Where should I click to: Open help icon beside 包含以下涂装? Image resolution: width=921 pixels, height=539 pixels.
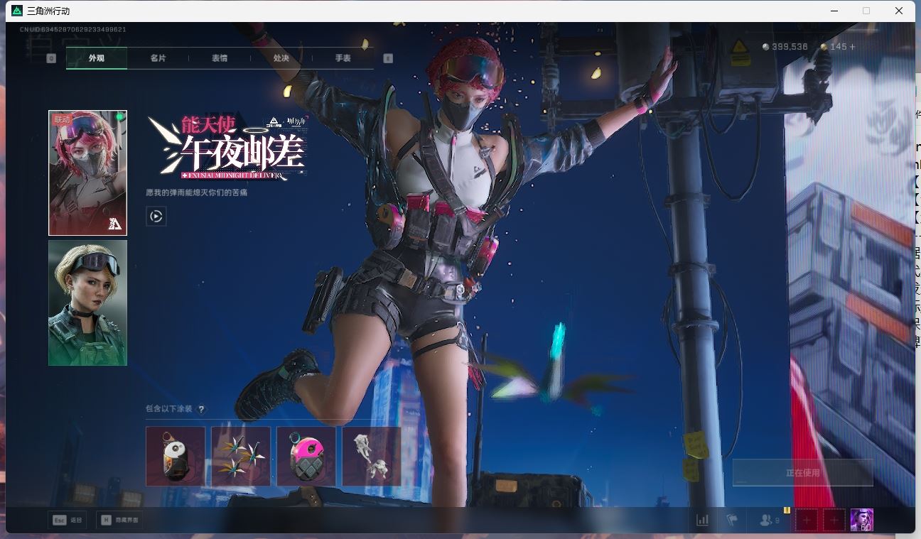[x=202, y=409]
